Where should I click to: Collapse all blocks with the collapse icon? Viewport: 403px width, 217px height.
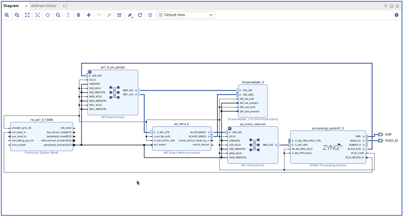point(68,15)
